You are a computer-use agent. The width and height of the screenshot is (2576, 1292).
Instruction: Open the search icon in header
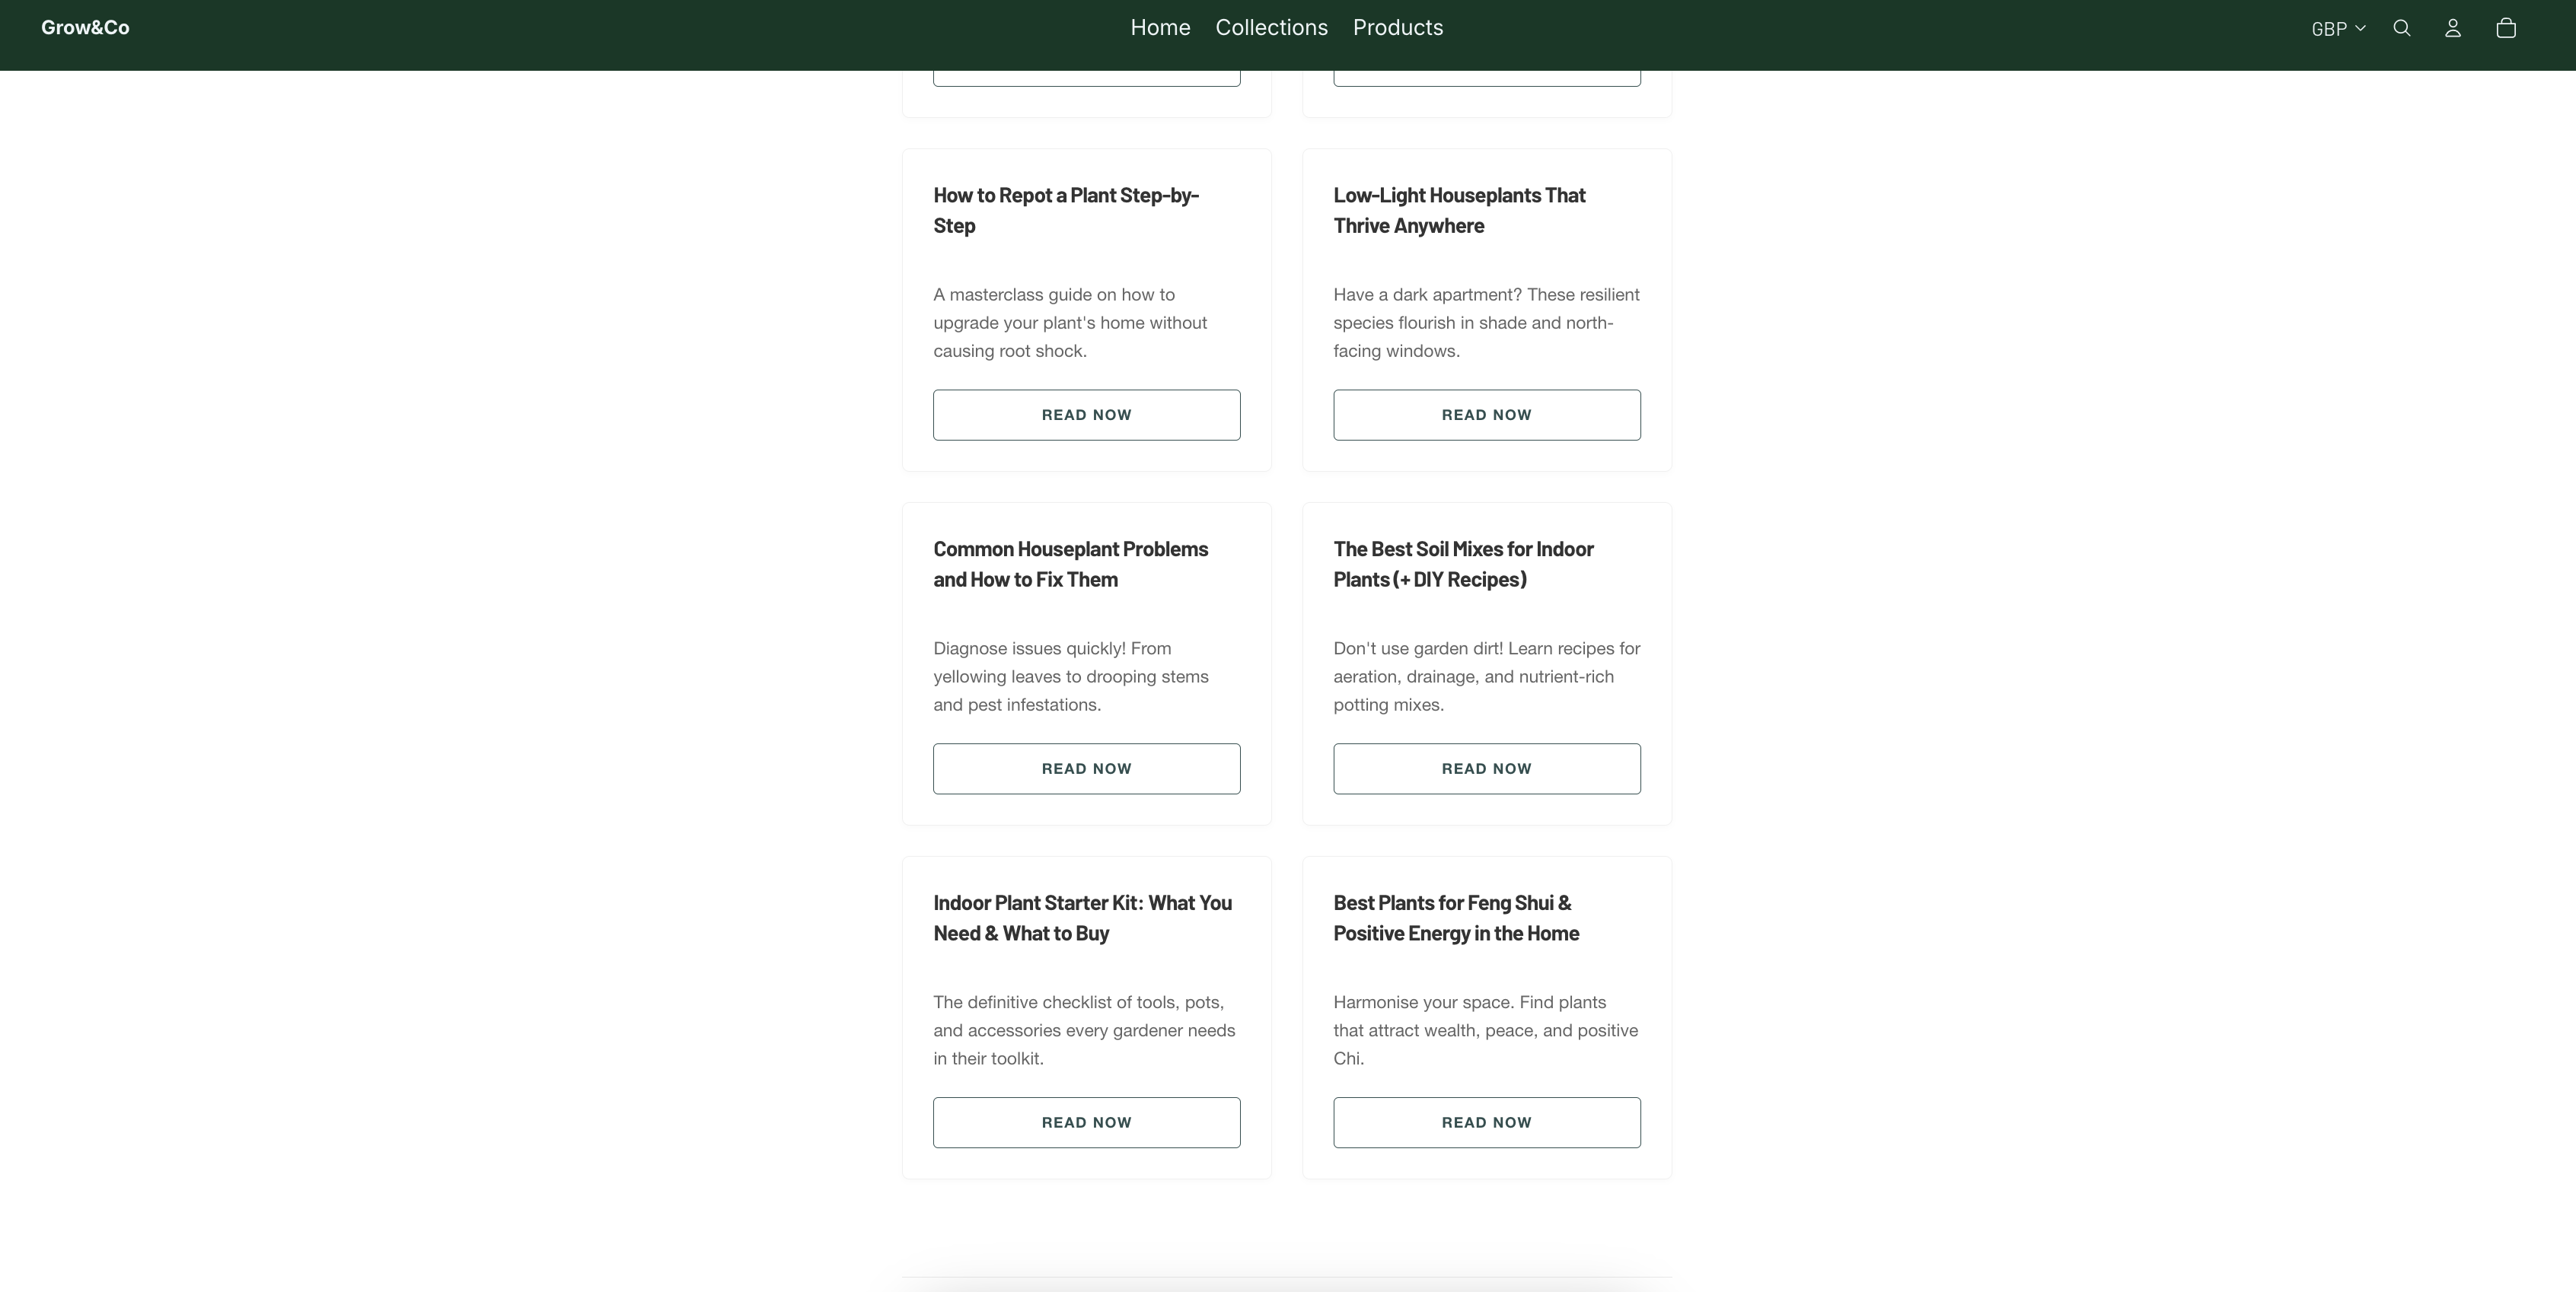pos(2401,28)
